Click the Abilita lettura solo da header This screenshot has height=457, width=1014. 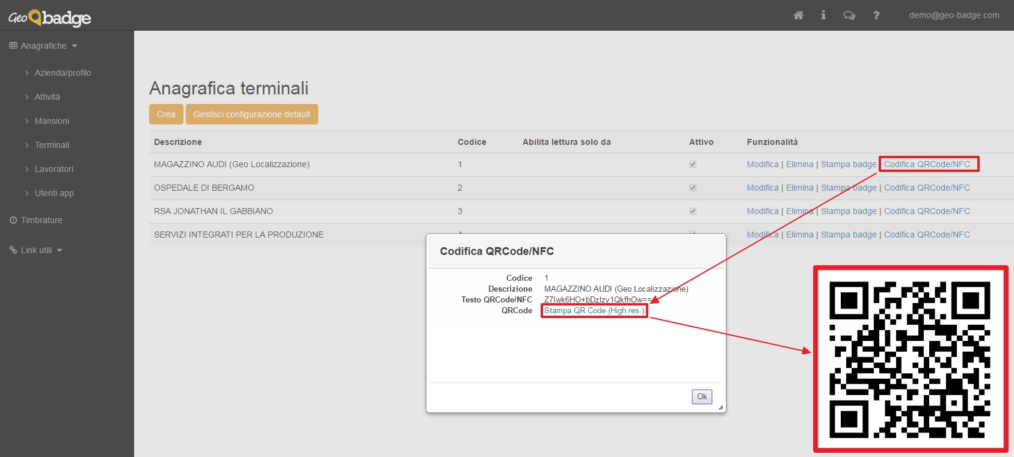tap(567, 142)
